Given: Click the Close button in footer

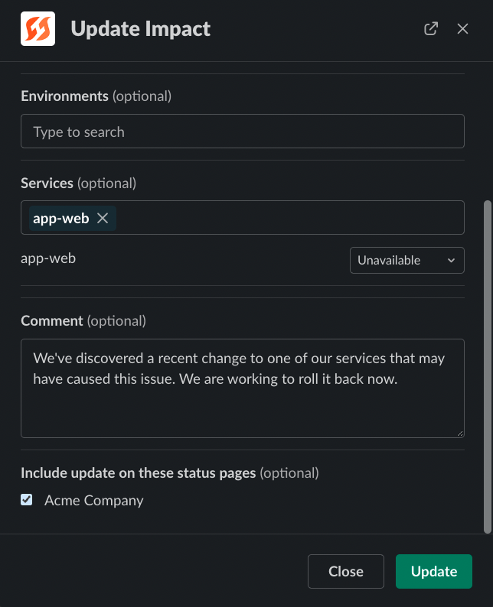Looking at the screenshot, I should coord(345,571).
